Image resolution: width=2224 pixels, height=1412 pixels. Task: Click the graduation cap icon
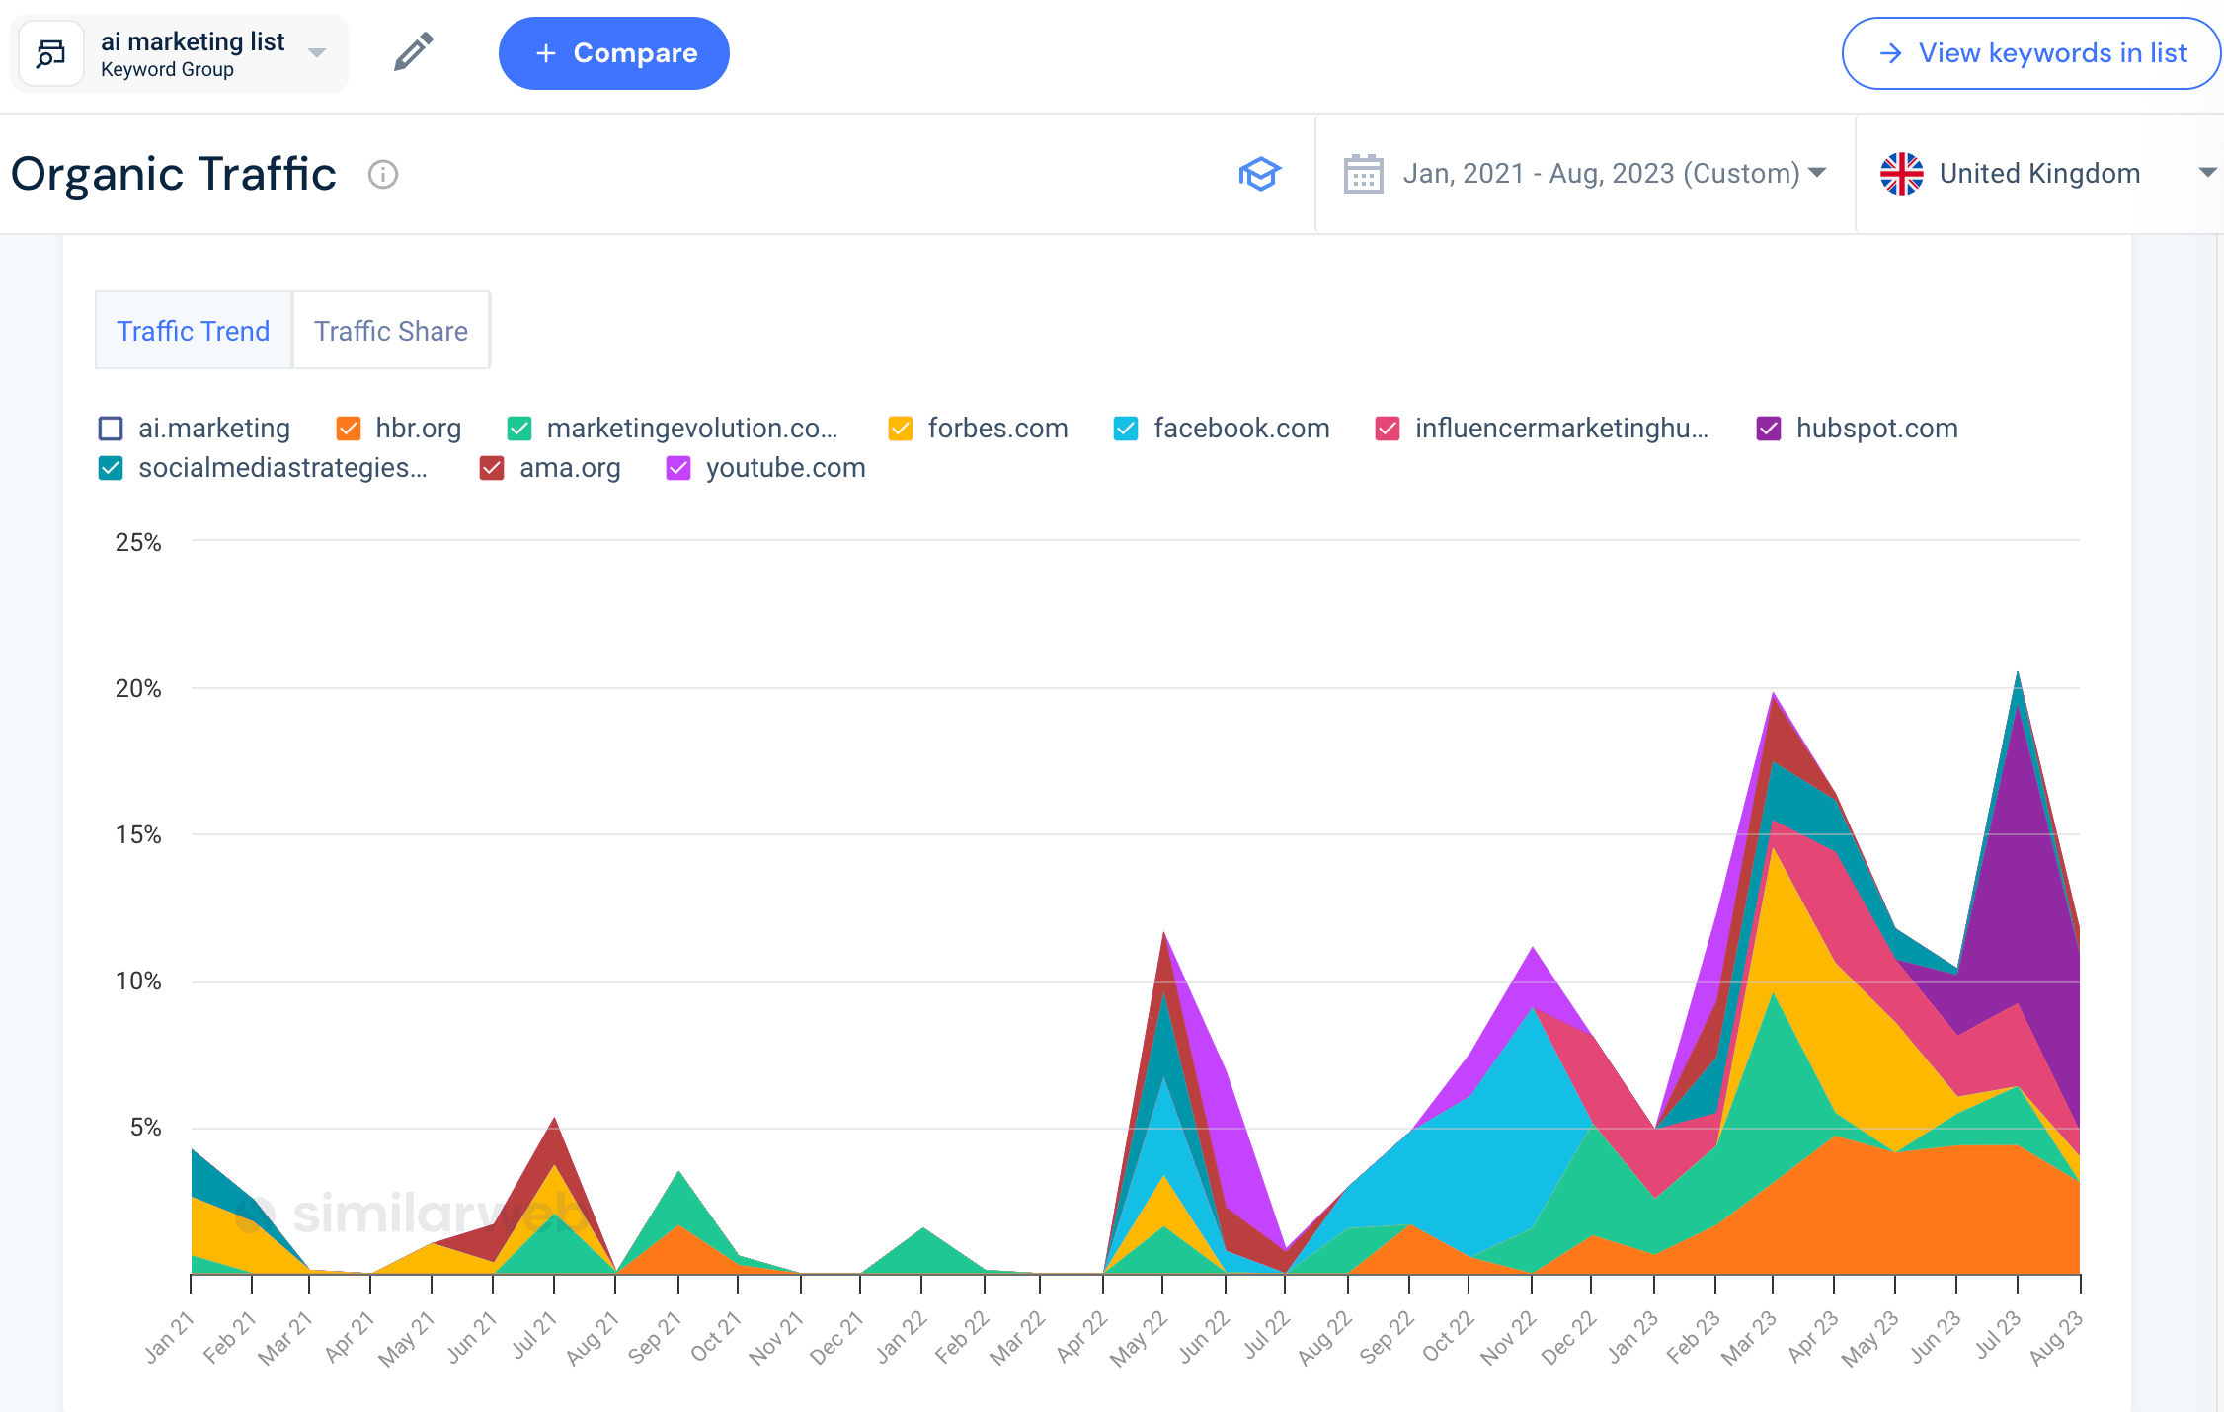coord(1259,174)
